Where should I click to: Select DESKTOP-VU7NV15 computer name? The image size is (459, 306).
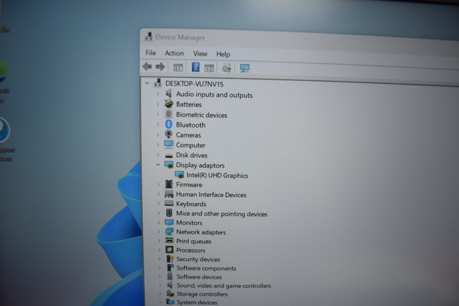194,83
